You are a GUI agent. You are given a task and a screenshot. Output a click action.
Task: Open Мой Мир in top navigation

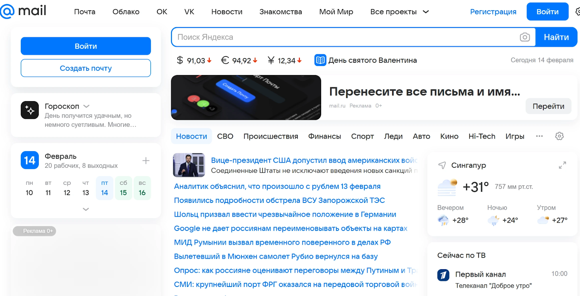(336, 12)
